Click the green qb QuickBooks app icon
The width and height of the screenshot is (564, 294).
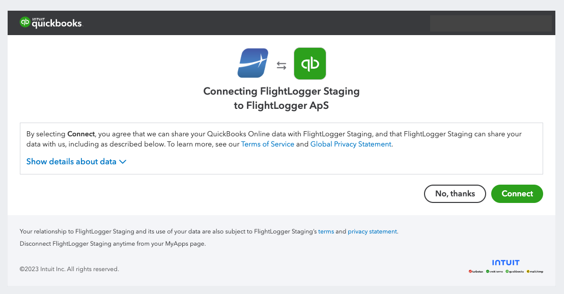coord(310,63)
